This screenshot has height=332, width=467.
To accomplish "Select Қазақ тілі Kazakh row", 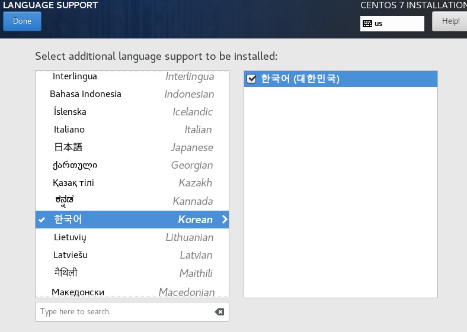I will pyautogui.click(x=132, y=183).
